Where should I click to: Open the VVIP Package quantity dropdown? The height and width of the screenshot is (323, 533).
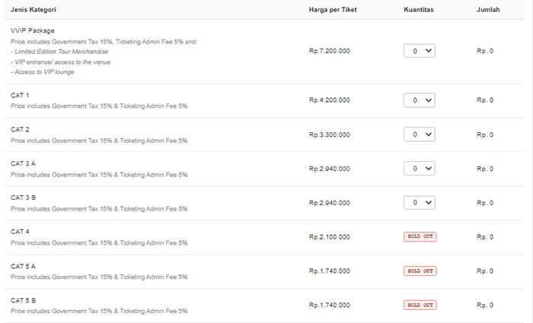click(x=419, y=51)
